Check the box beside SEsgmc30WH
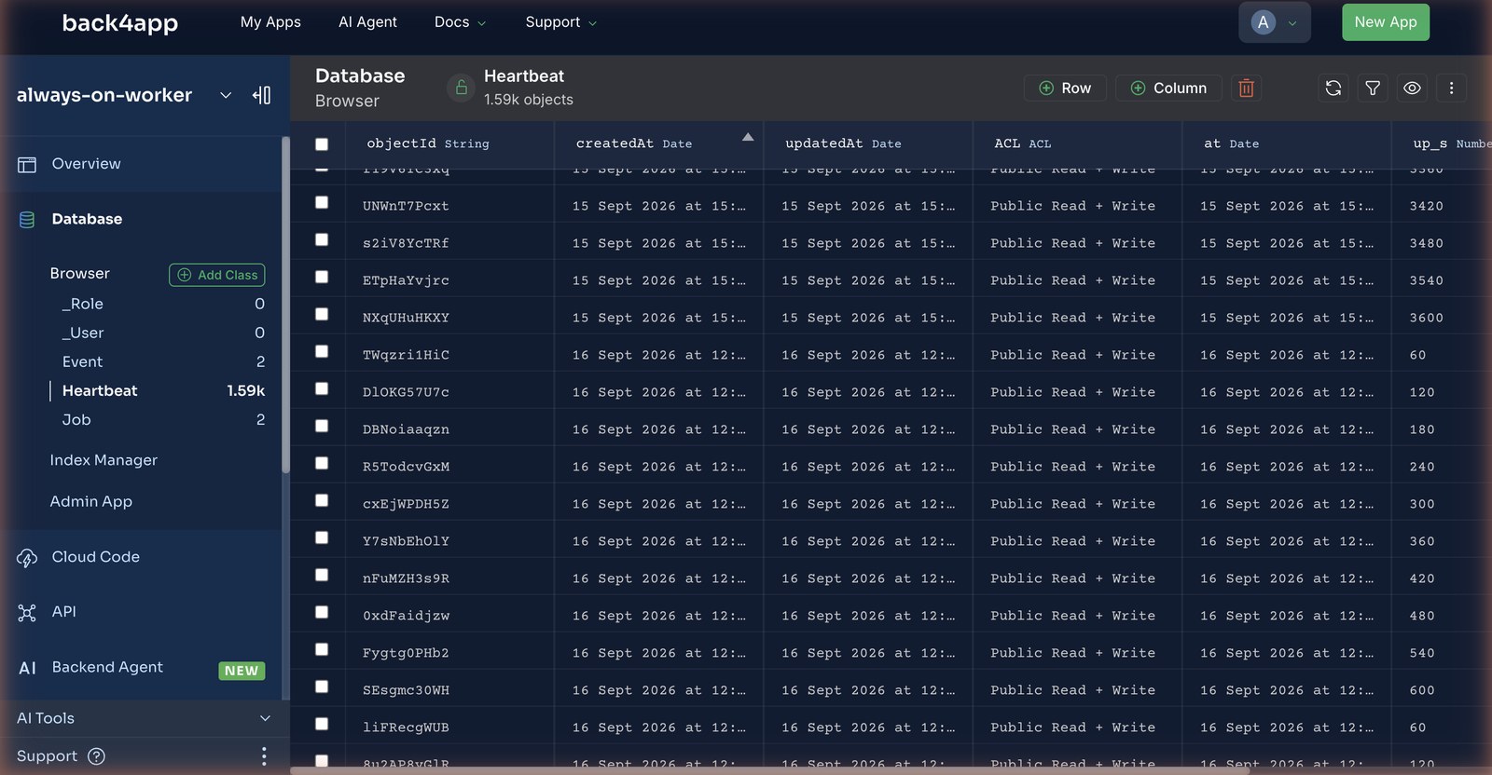Image resolution: width=1492 pixels, height=775 pixels. (322, 687)
